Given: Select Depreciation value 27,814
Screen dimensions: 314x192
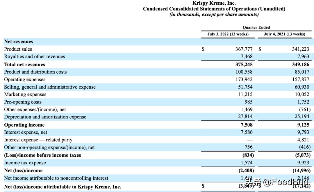Looking at the screenshot, I should 245,116.
